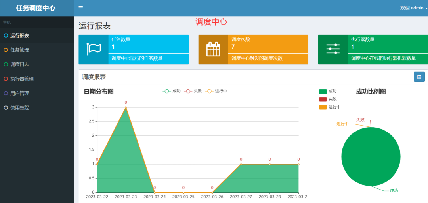Image resolution: width=428 pixels, height=203 pixels.
Task: Open 执行器管理 in the sidebar
Action: (x=37, y=79)
